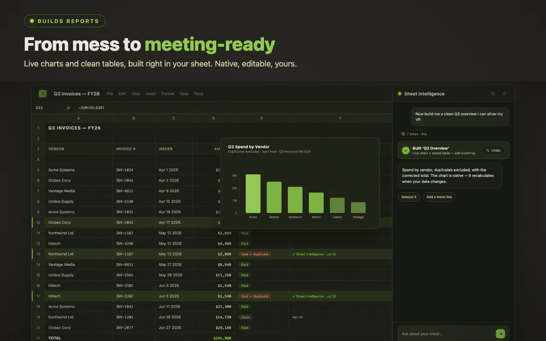Screen dimensions: 546x341
Task: Click the Paid badge in row 20
Action: click(x=244, y=328)
